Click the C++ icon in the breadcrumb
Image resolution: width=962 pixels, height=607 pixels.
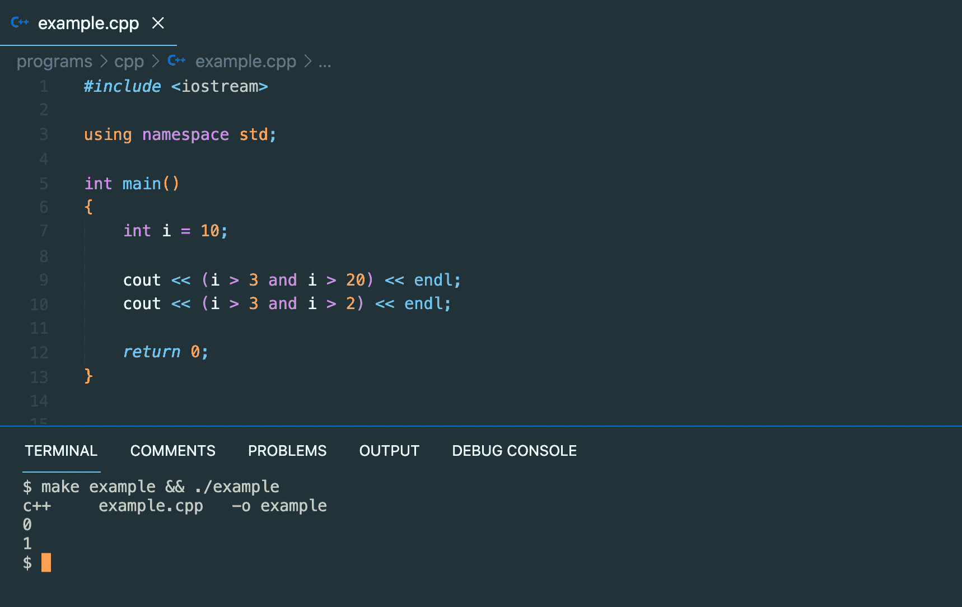coord(176,60)
